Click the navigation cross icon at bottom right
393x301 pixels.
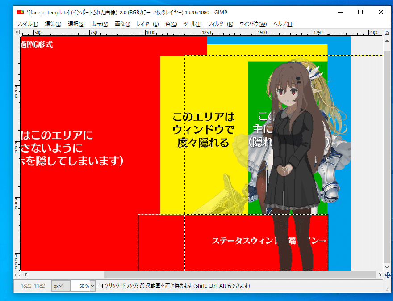(388, 275)
